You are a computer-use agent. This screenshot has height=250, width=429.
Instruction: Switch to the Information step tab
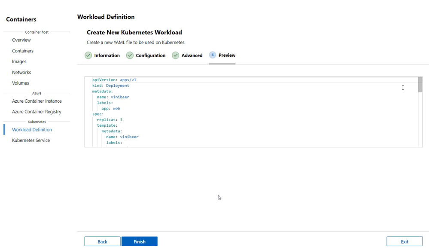point(102,55)
